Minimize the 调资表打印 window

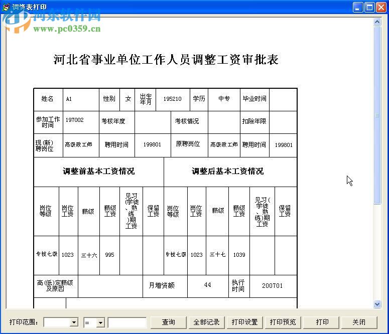(x=357, y=8)
